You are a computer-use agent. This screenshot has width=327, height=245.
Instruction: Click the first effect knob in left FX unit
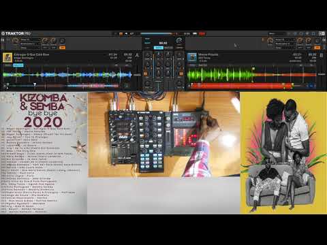(45, 41)
